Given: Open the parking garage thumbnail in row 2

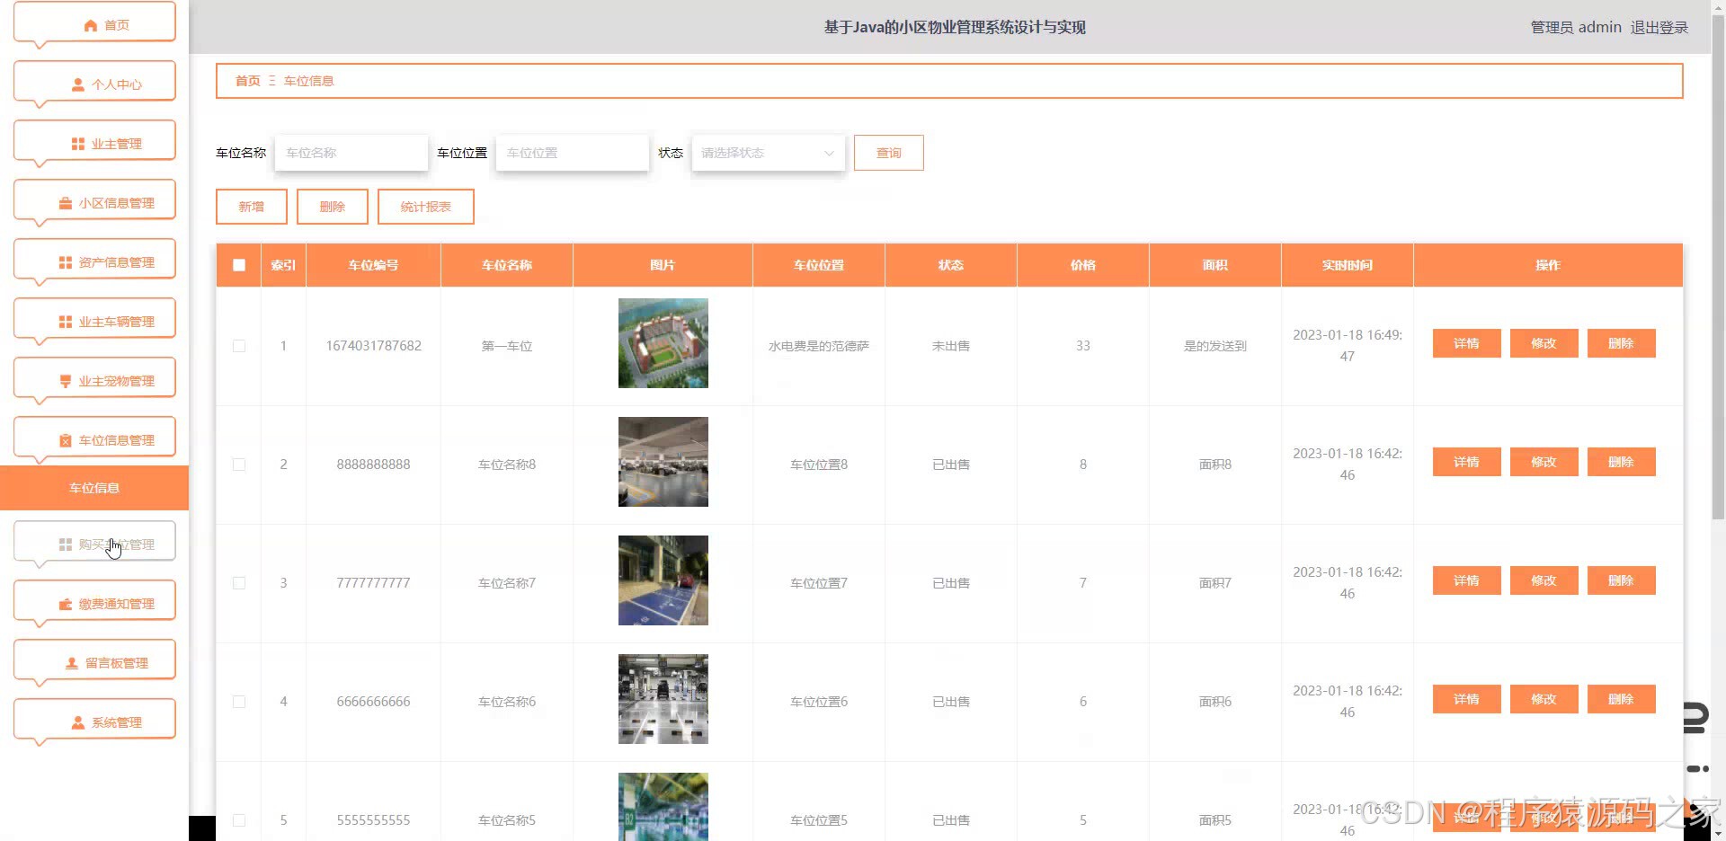Looking at the screenshot, I should pos(663,462).
